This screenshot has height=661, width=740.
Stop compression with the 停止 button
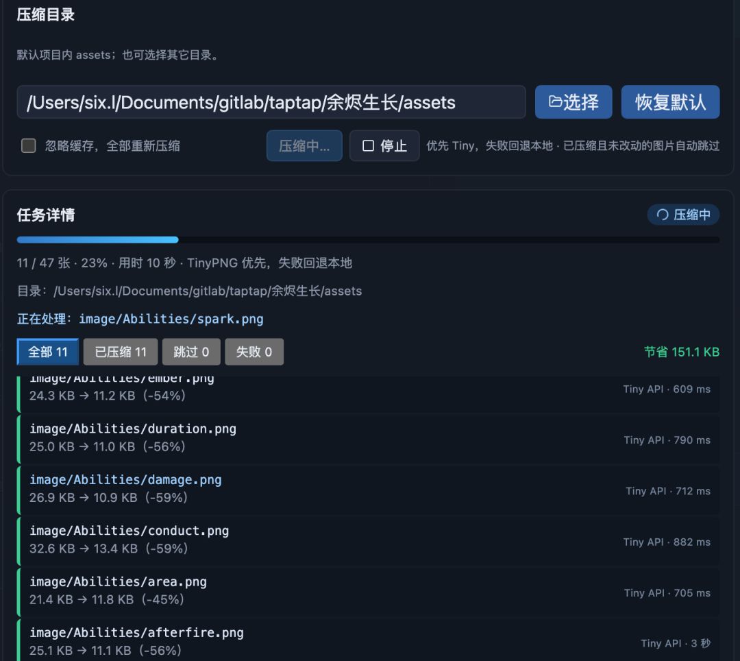pyautogui.click(x=384, y=145)
